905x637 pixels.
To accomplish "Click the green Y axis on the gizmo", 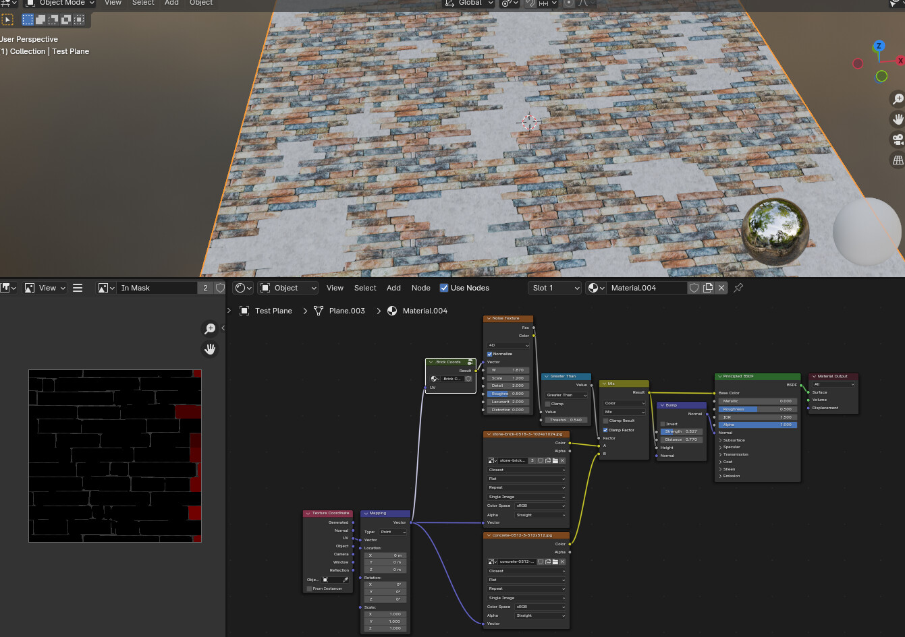I will [881, 76].
